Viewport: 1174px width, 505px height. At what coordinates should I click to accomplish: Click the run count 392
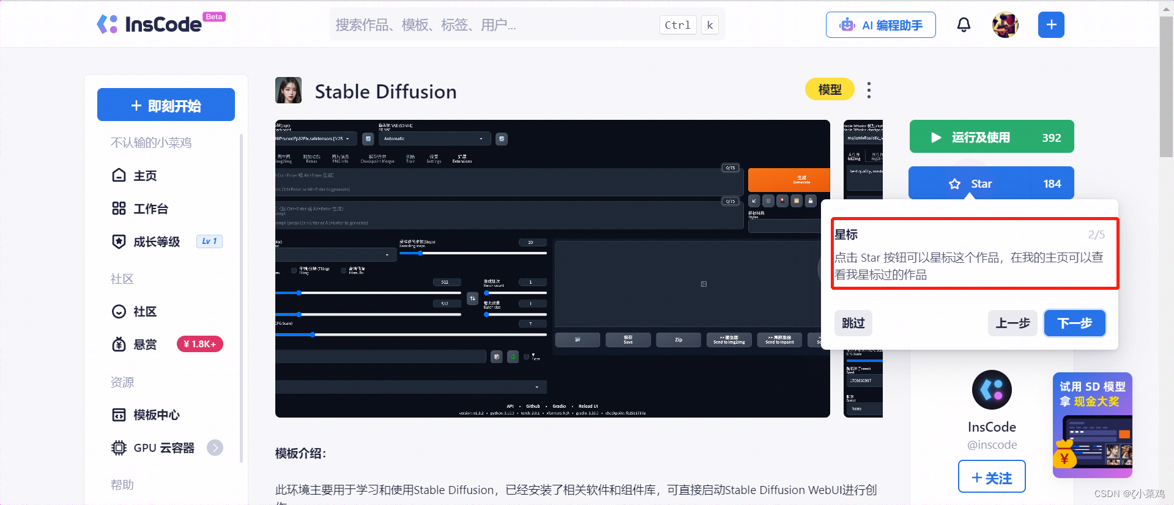pos(1052,138)
